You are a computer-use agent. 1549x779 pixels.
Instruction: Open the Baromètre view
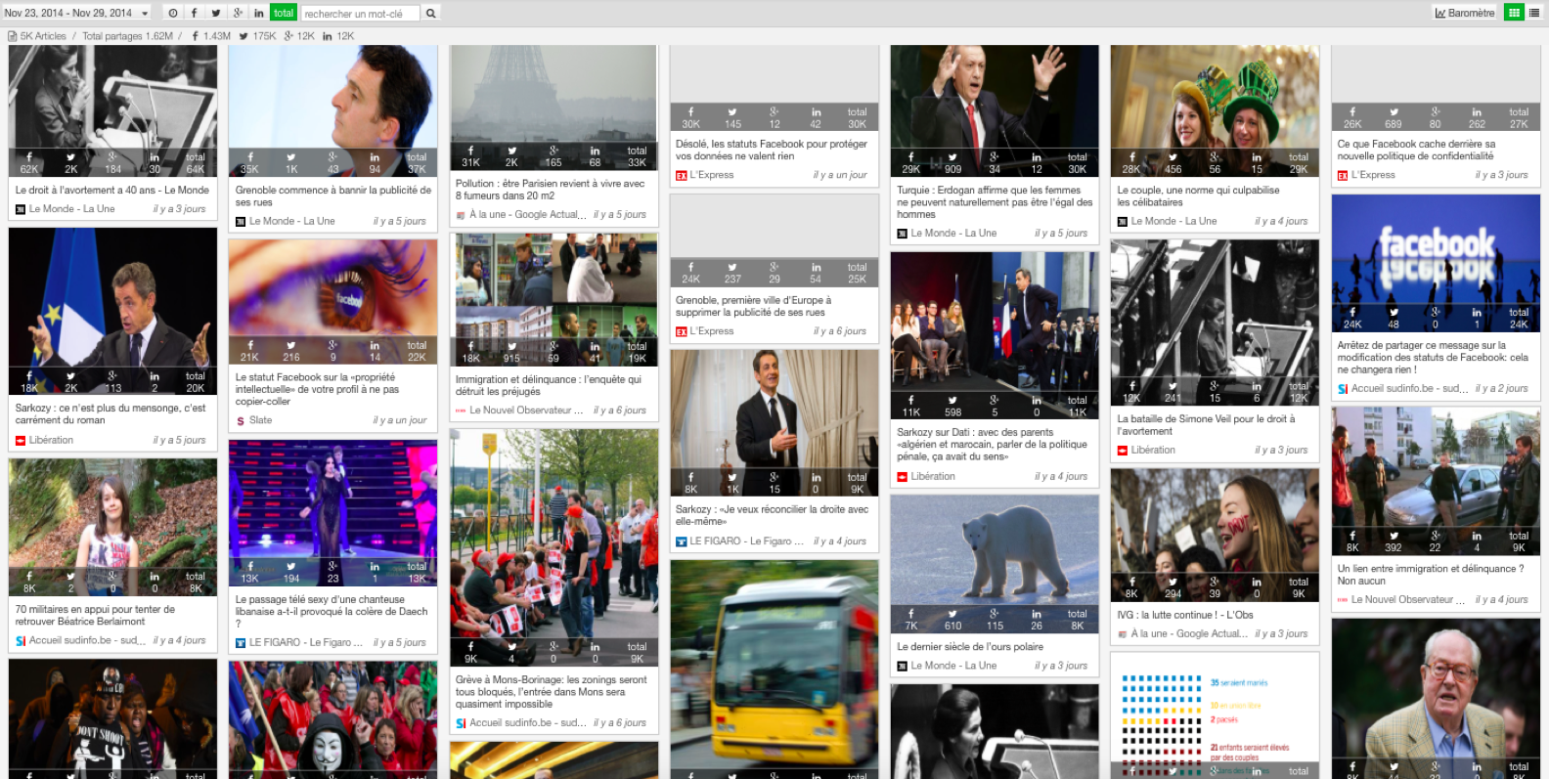point(1464,13)
